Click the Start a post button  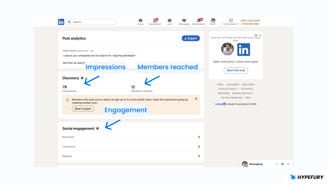click(x=83, y=109)
